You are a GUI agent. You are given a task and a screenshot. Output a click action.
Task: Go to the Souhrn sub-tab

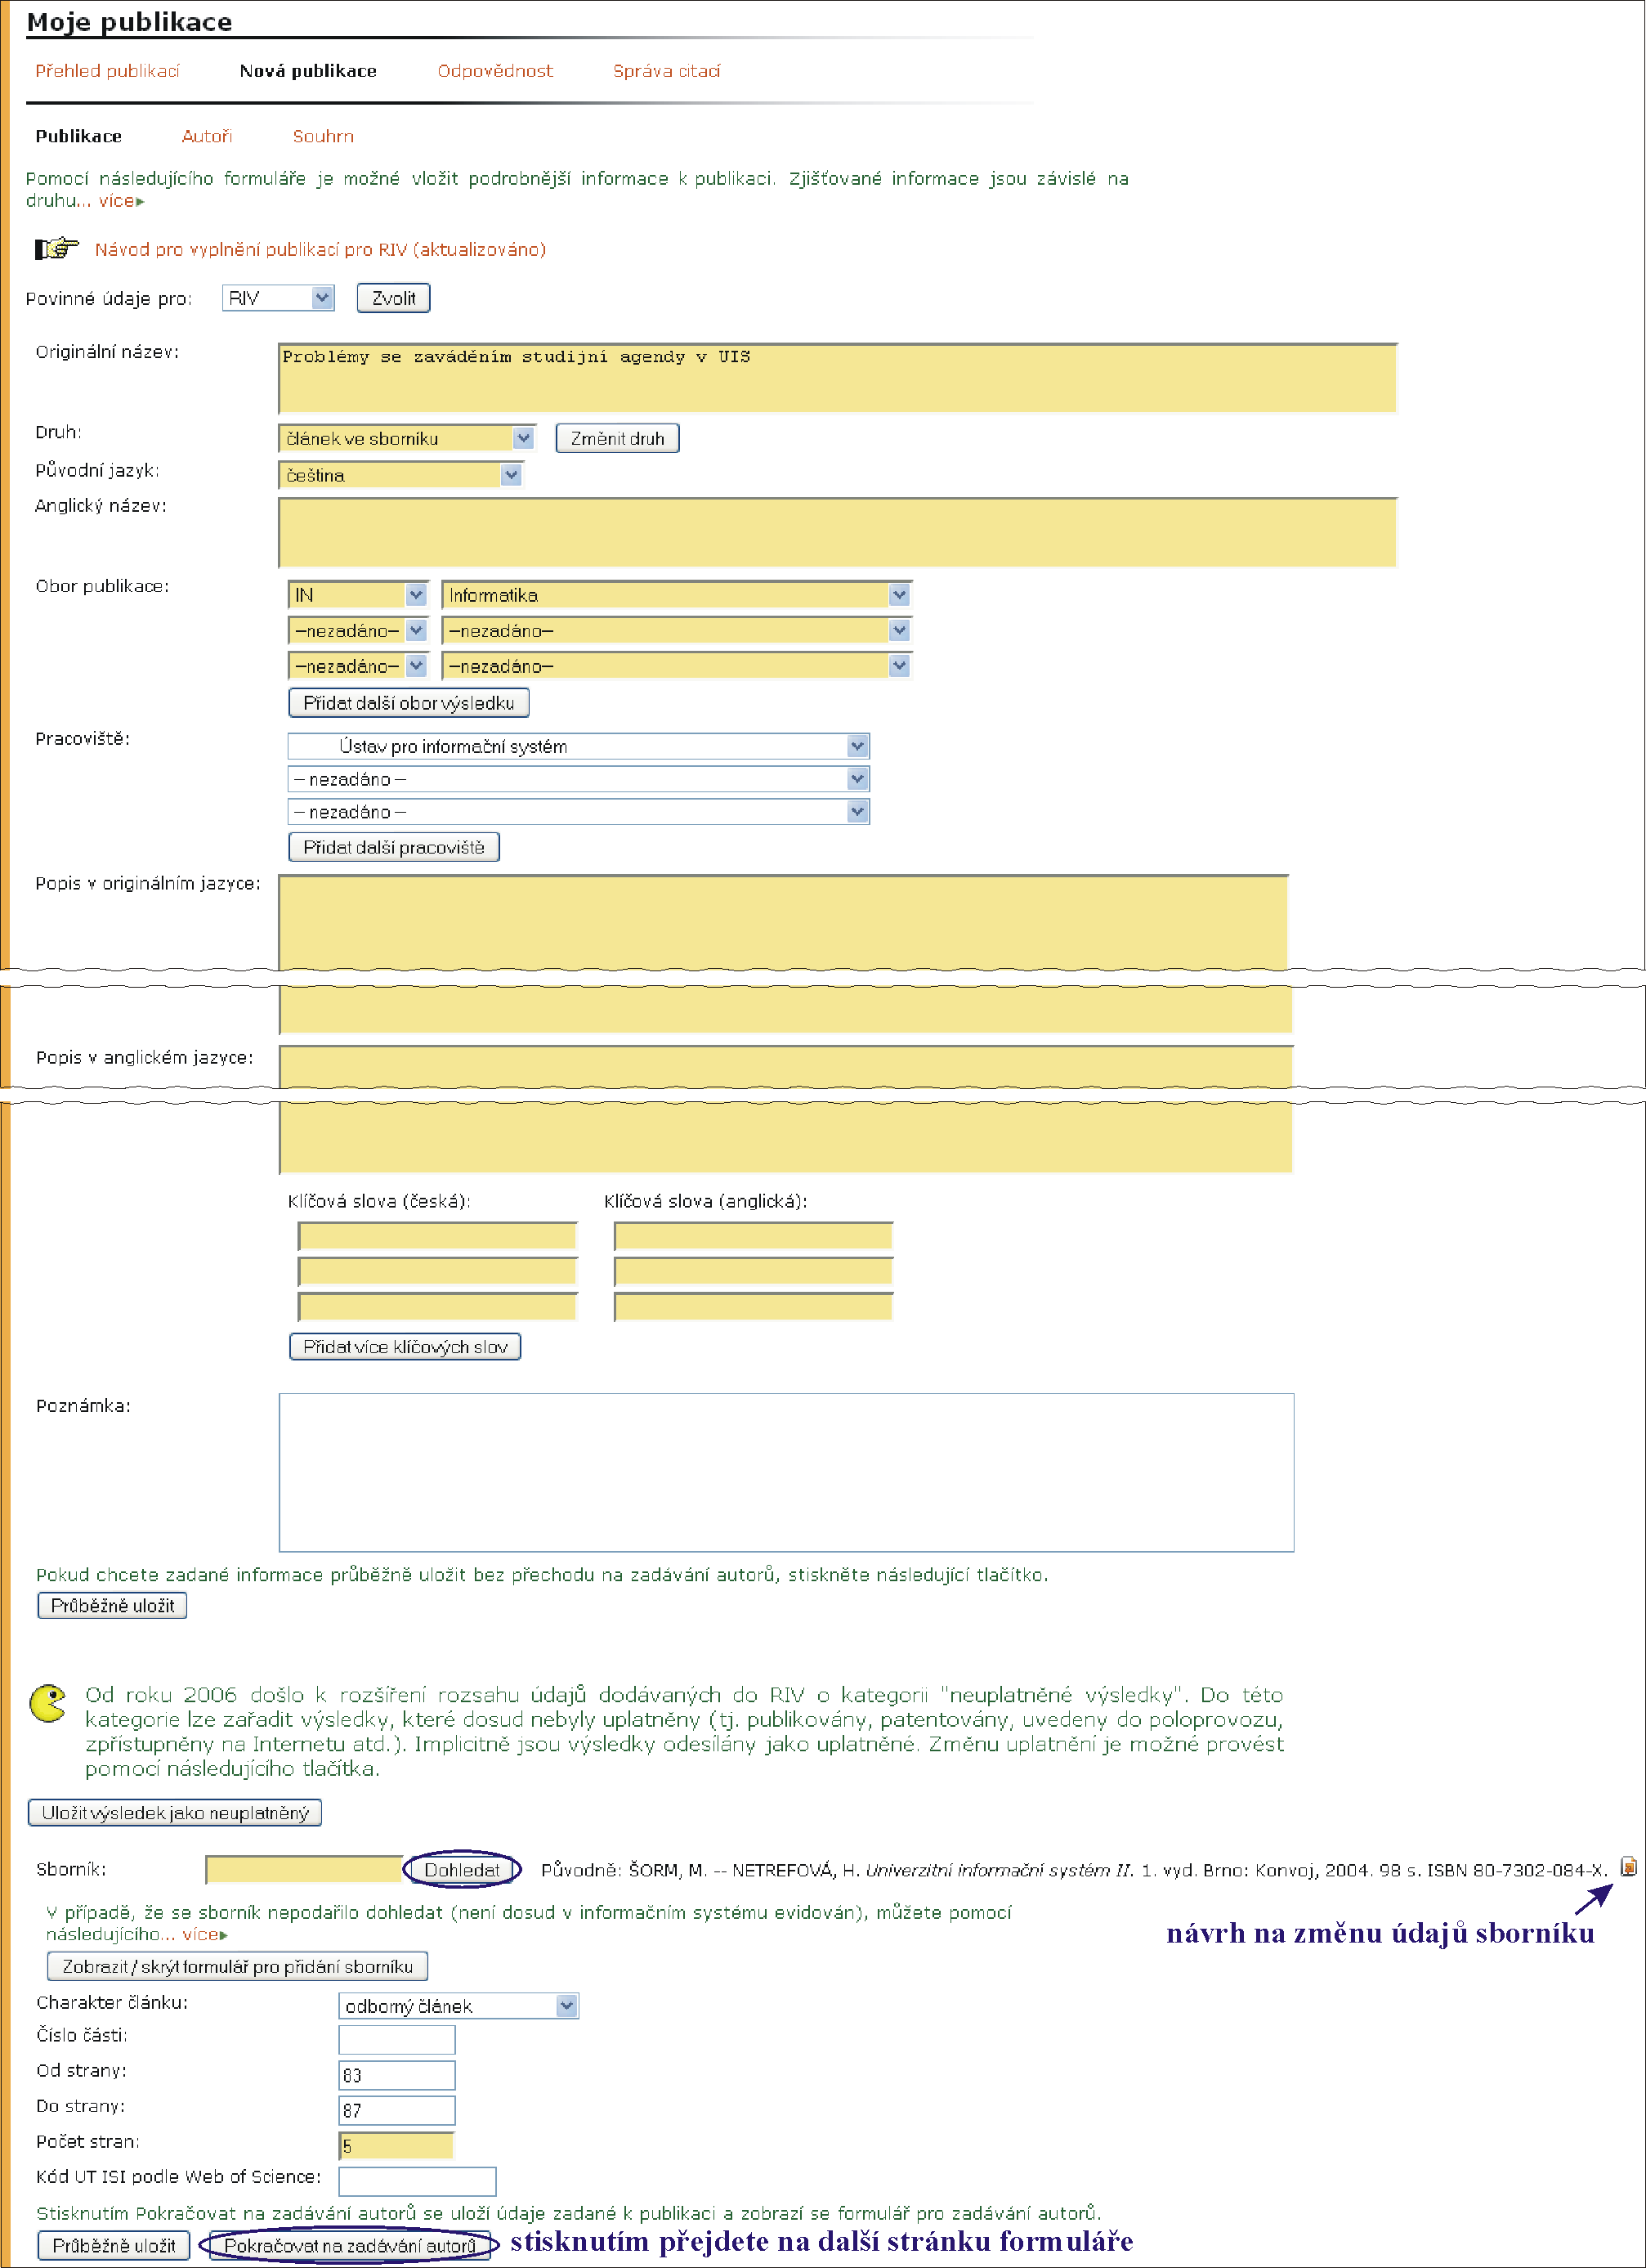point(323,136)
